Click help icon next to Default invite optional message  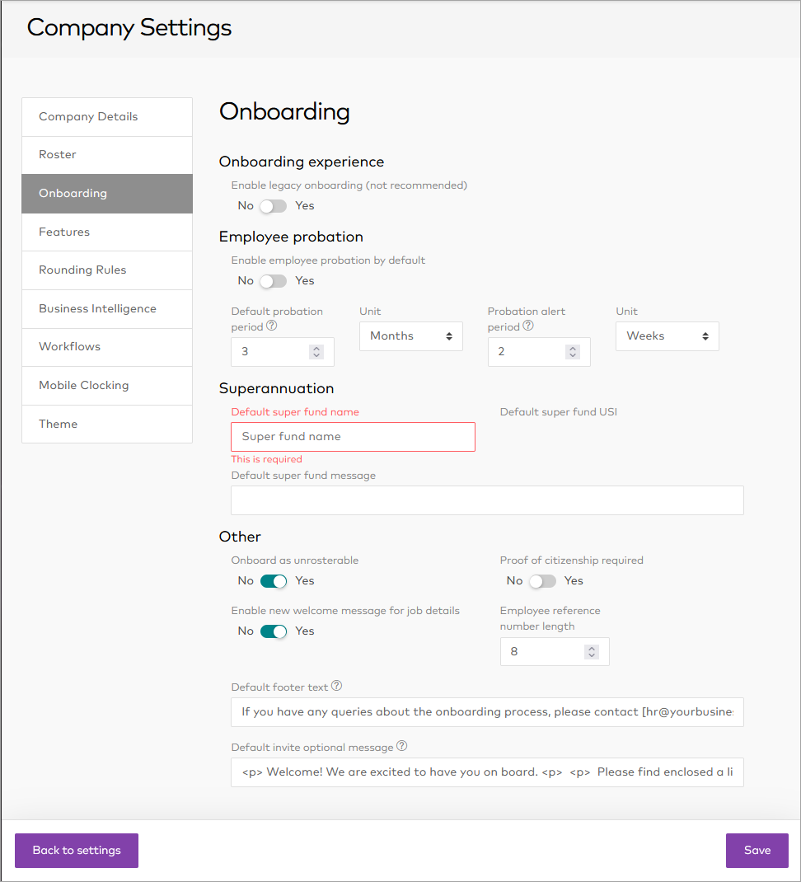tap(401, 747)
